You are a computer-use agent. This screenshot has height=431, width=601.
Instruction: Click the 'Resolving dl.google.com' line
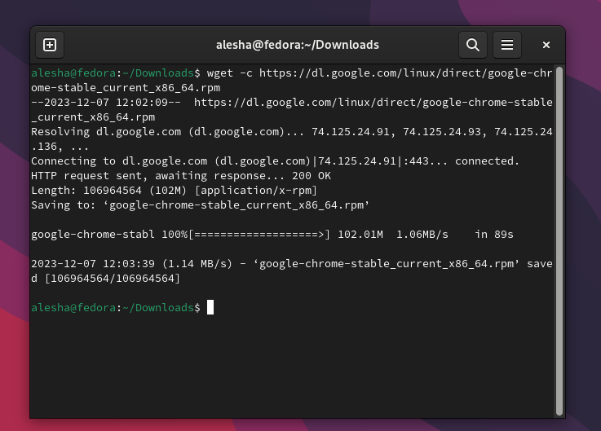[x=291, y=139]
